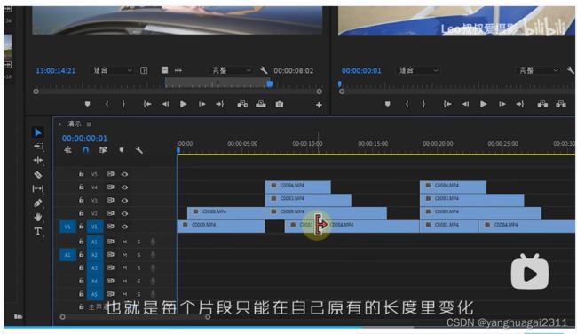Select the Slip tool
The height and width of the screenshot is (334, 577).
(38, 188)
